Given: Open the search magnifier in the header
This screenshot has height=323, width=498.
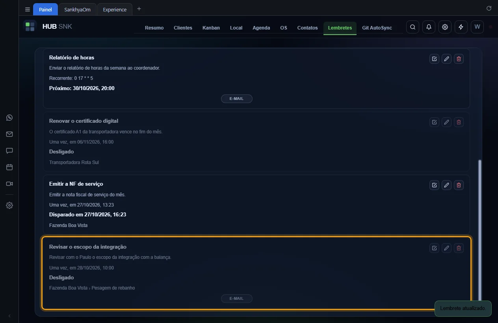Looking at the screenshot, I should pyautogui.click(x=413, y=27).
